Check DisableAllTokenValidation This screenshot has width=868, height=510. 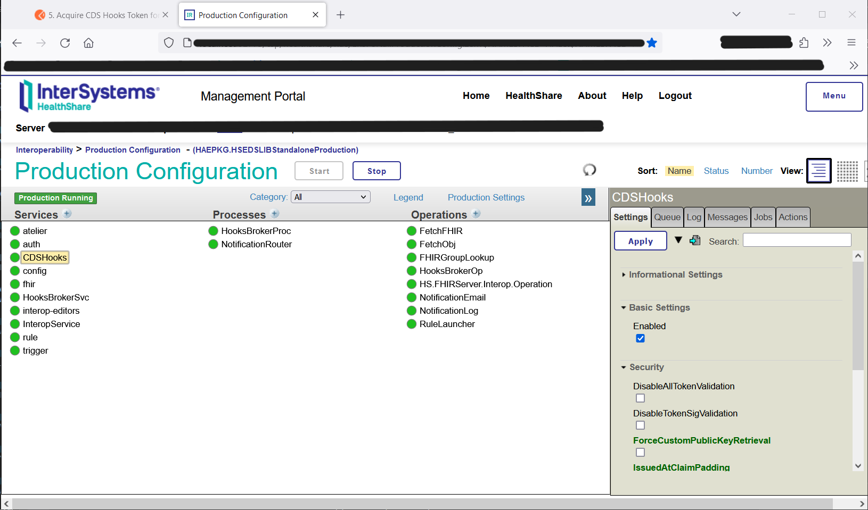pyautogui.click(x=641, y=398)
